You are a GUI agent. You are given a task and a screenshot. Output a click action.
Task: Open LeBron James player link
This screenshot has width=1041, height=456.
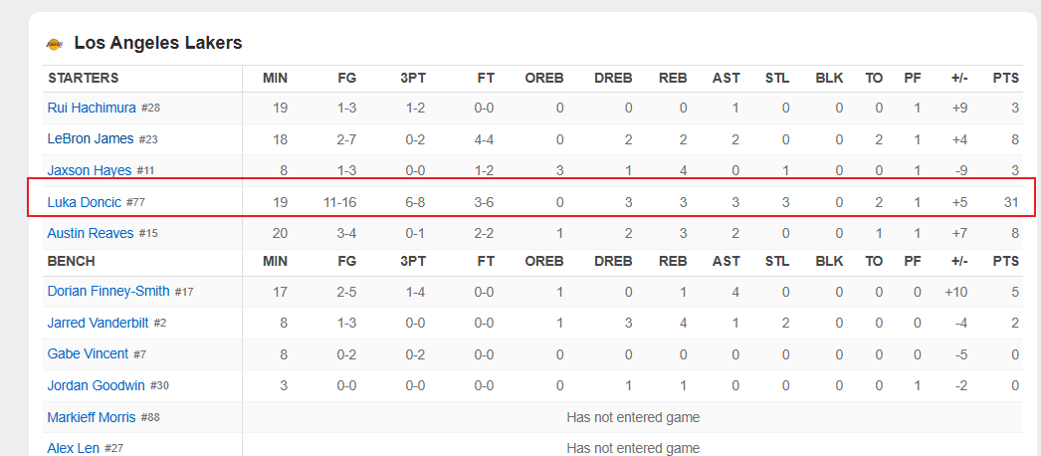[91, 138]
